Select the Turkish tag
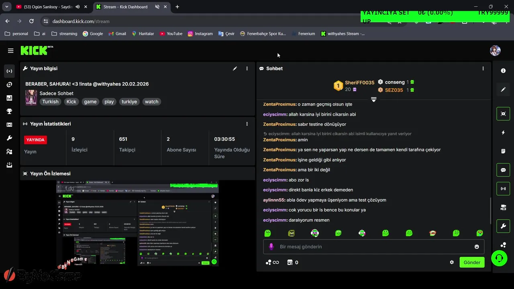The image size is (514, 289). [50, 102]
